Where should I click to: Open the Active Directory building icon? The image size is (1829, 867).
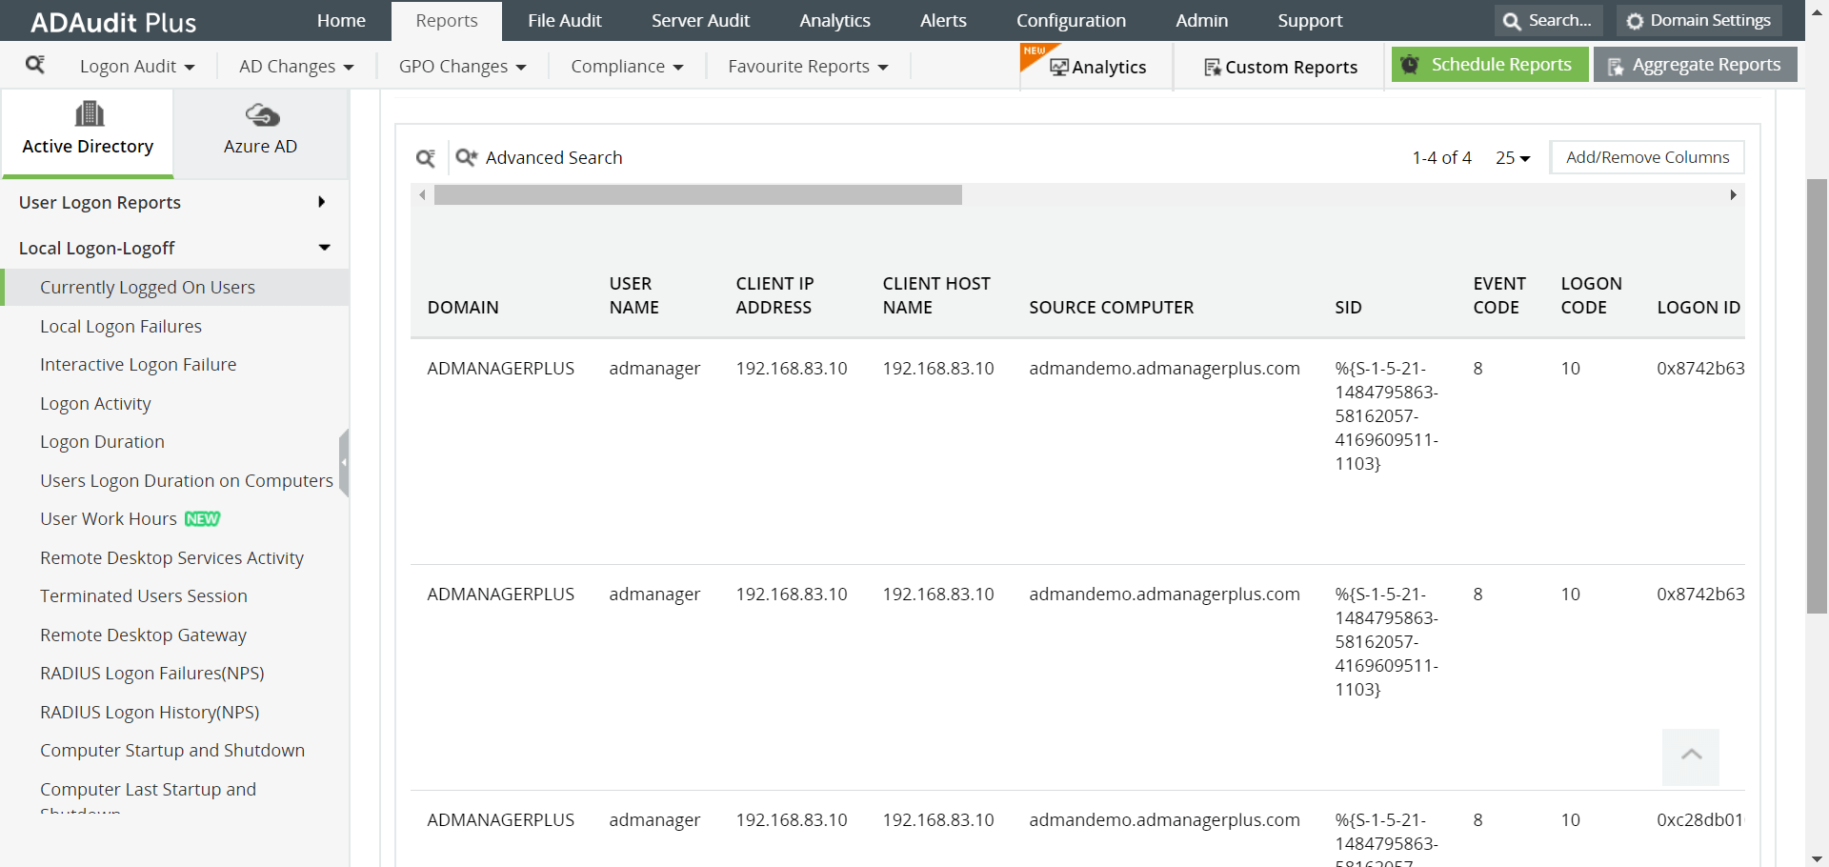click(89, 114)
